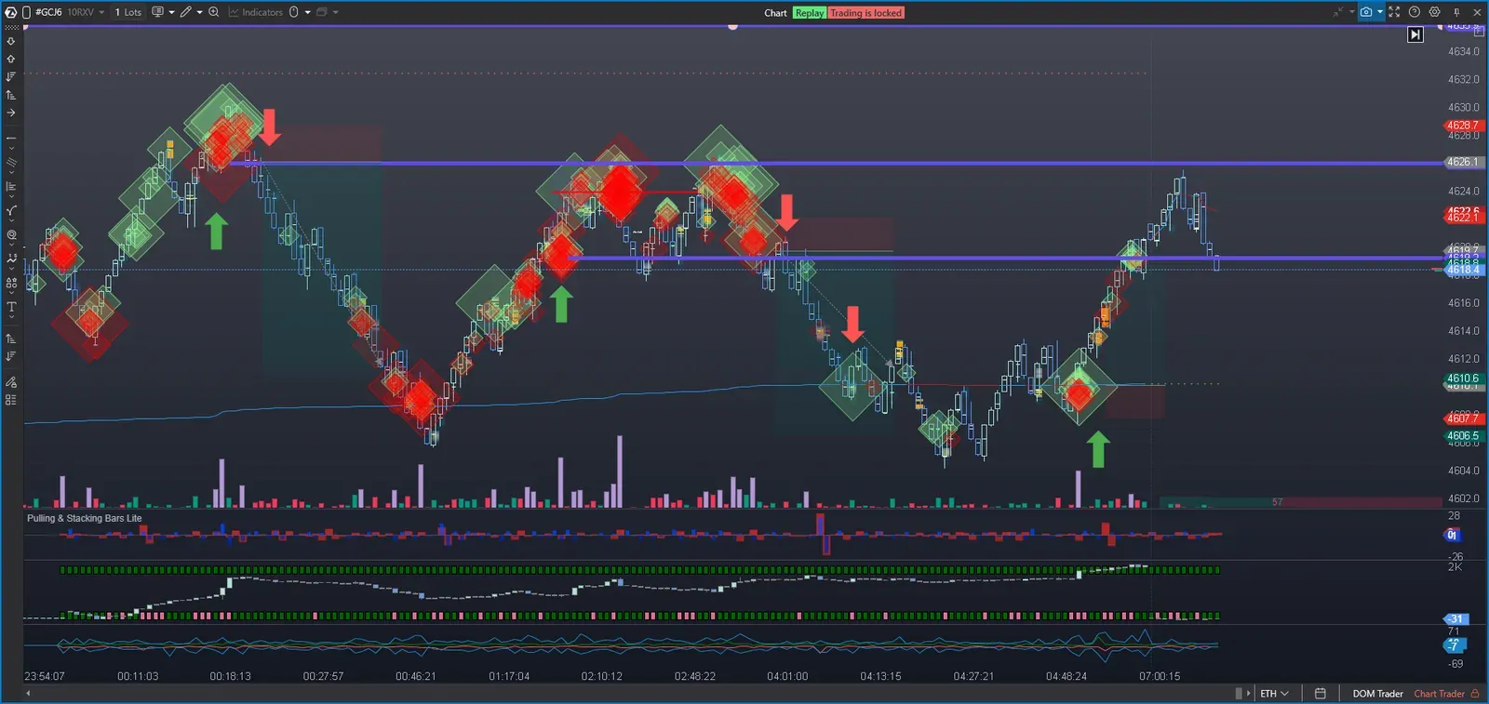Screen dimensions: 1489x704
Task: Open the DOM Trader panel
Action: (1377, 694)
